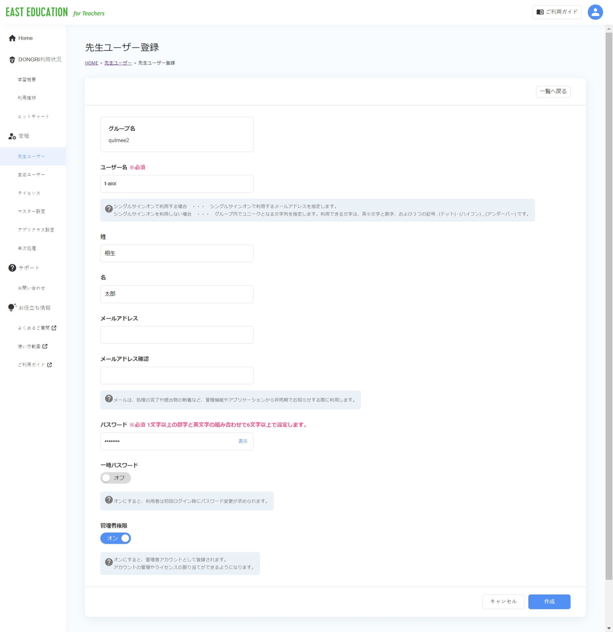
Task: Select ヒットチャート in the sidebar
Action: (x=33, y=116)
